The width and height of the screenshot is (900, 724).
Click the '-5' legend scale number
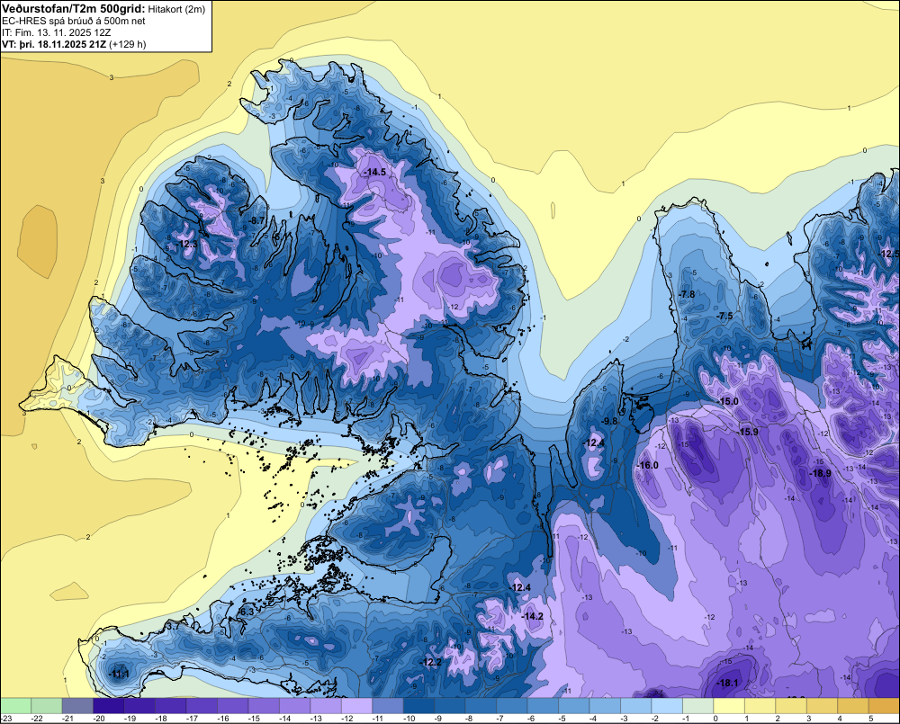tap(563, 719)
